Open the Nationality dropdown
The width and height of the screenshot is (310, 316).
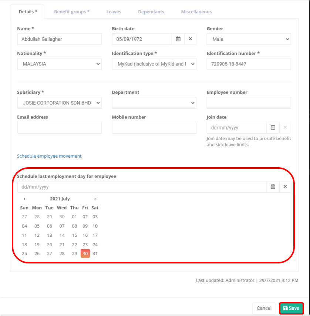point(59,64)
